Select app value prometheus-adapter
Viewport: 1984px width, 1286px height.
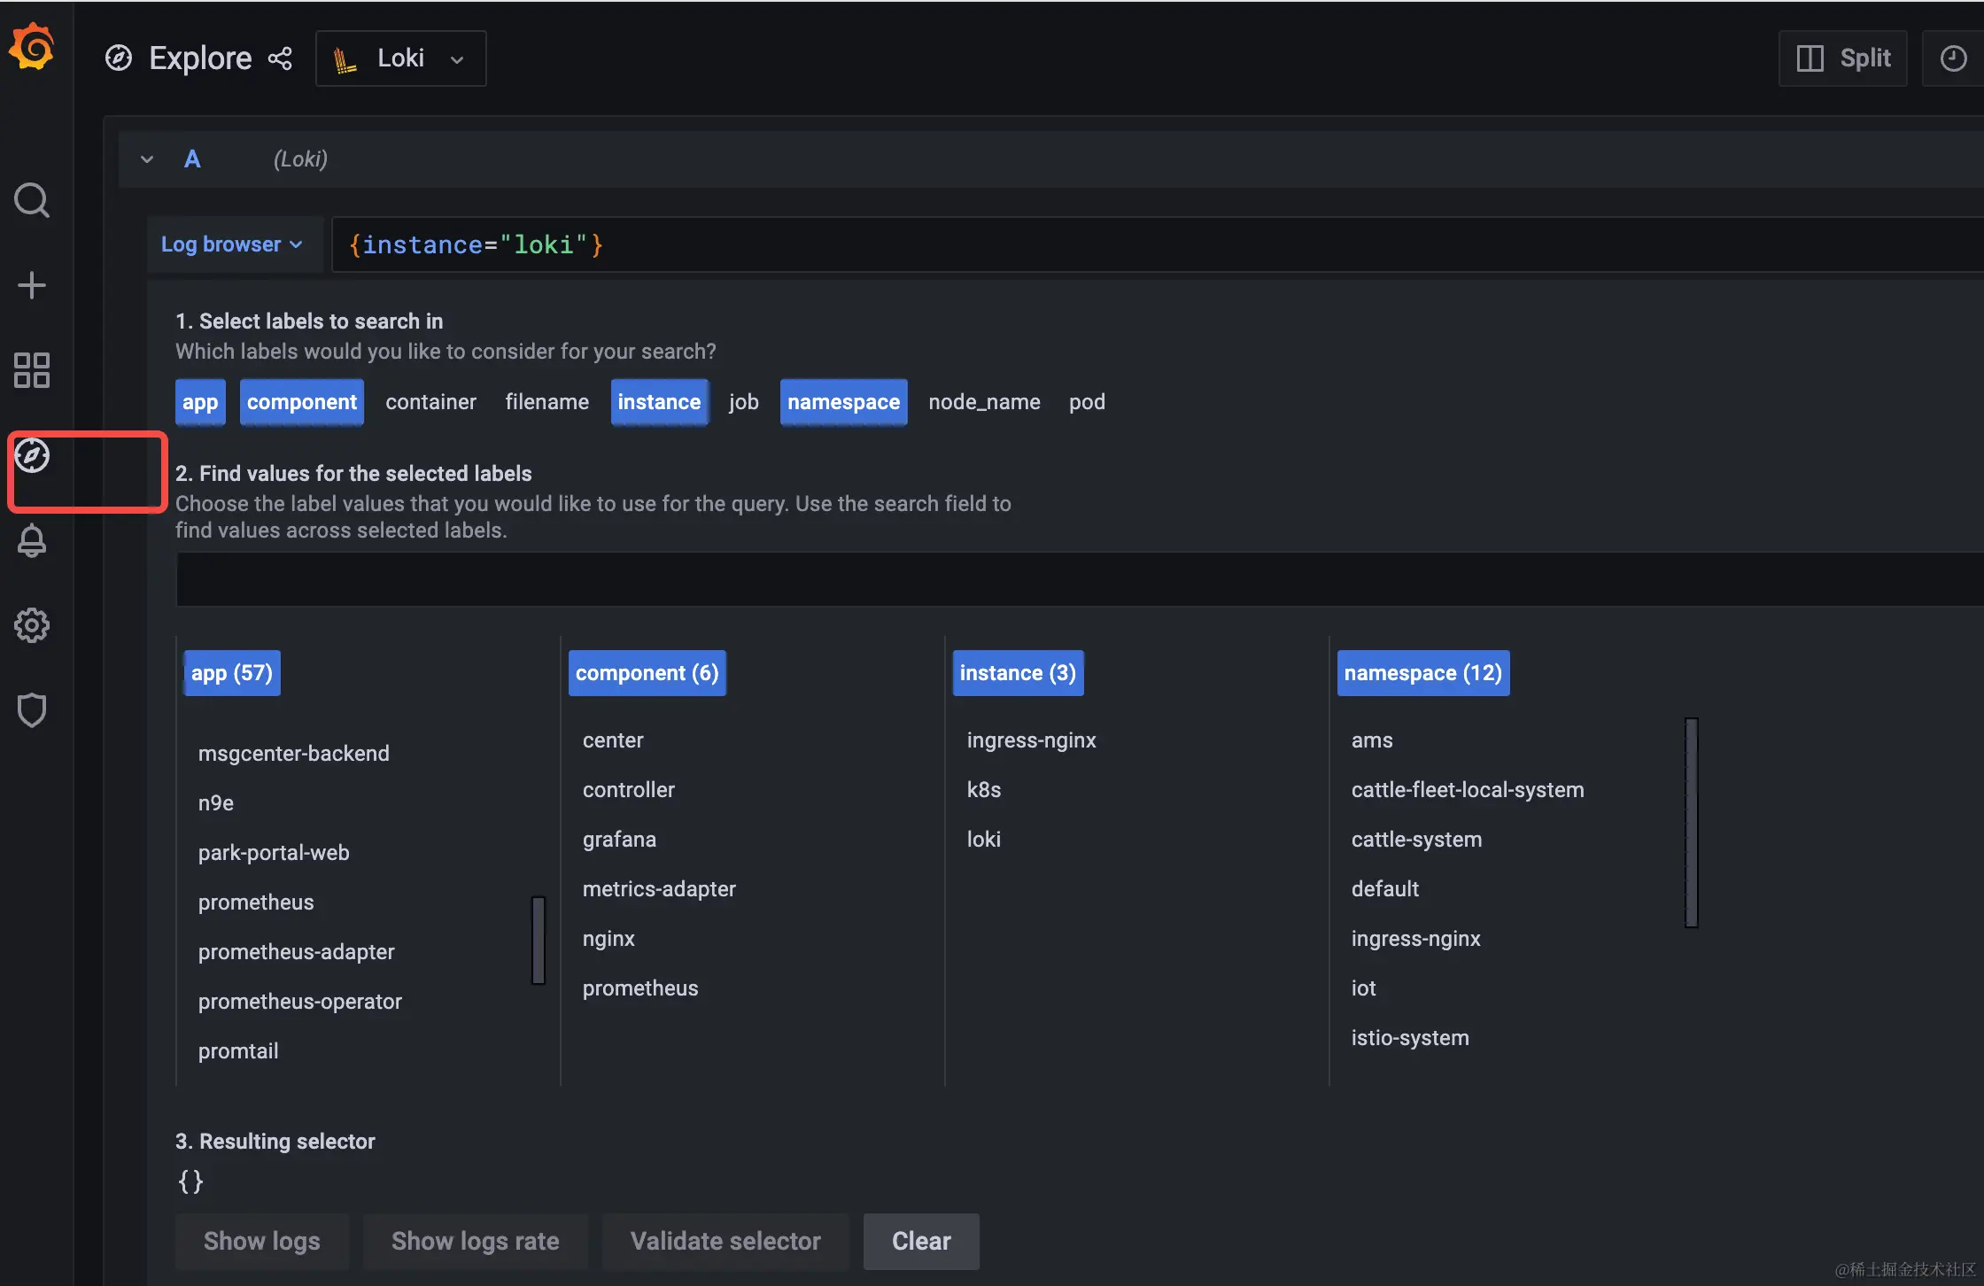tap(297, 952)
